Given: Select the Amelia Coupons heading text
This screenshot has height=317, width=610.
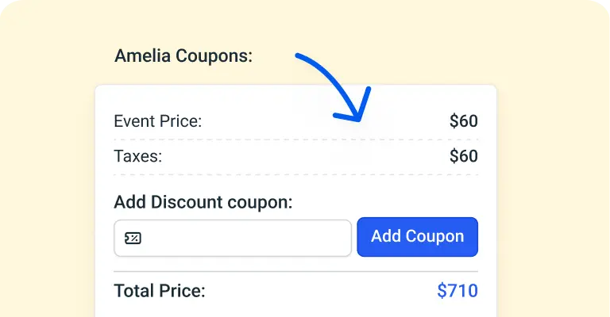Looking at the screenshot, I should (x=183, y=56).
